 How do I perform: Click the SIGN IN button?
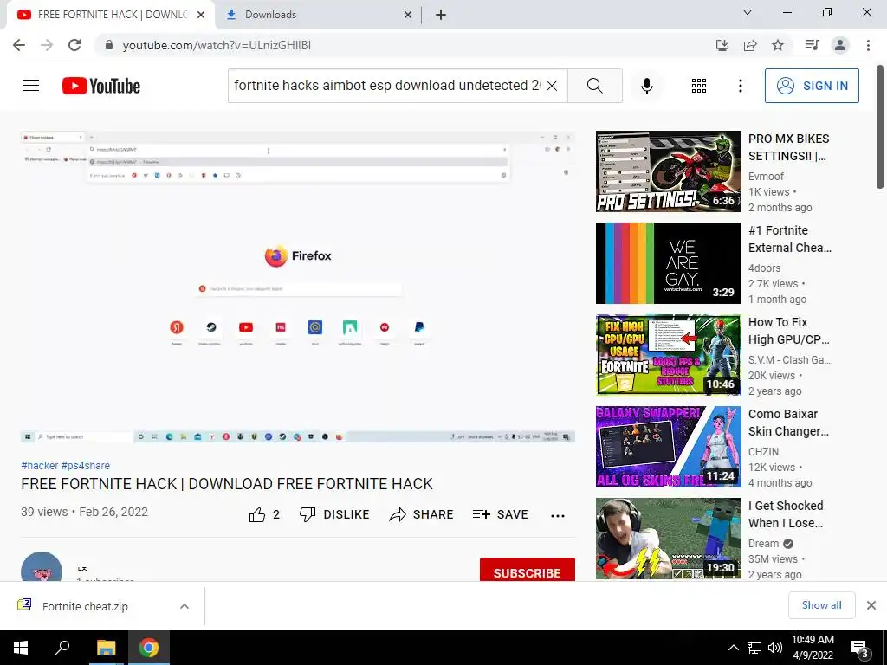[812, 86]
